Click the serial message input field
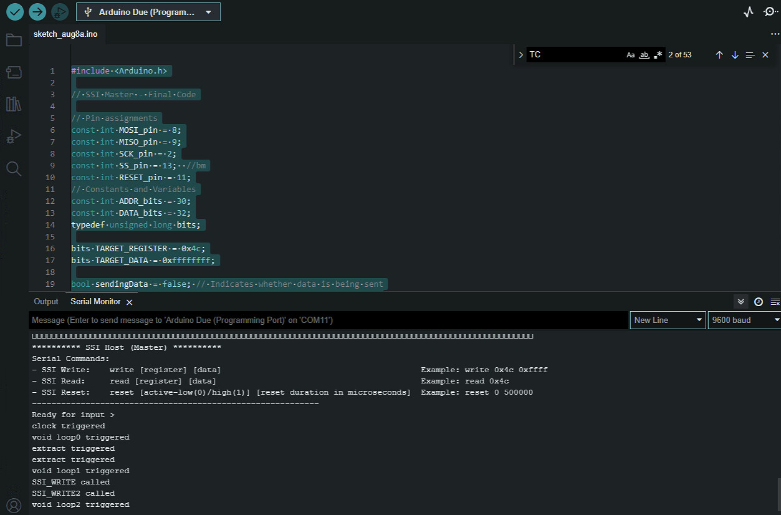781x515 pixels. click(x=327, y=320)
